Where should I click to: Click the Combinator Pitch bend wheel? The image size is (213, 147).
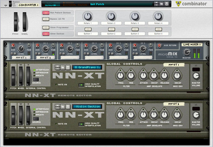coord(15,21)
